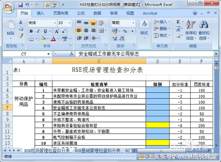Click the Save icon in quick access toolbar
The image size is (221, 162).
coord(20,5)
